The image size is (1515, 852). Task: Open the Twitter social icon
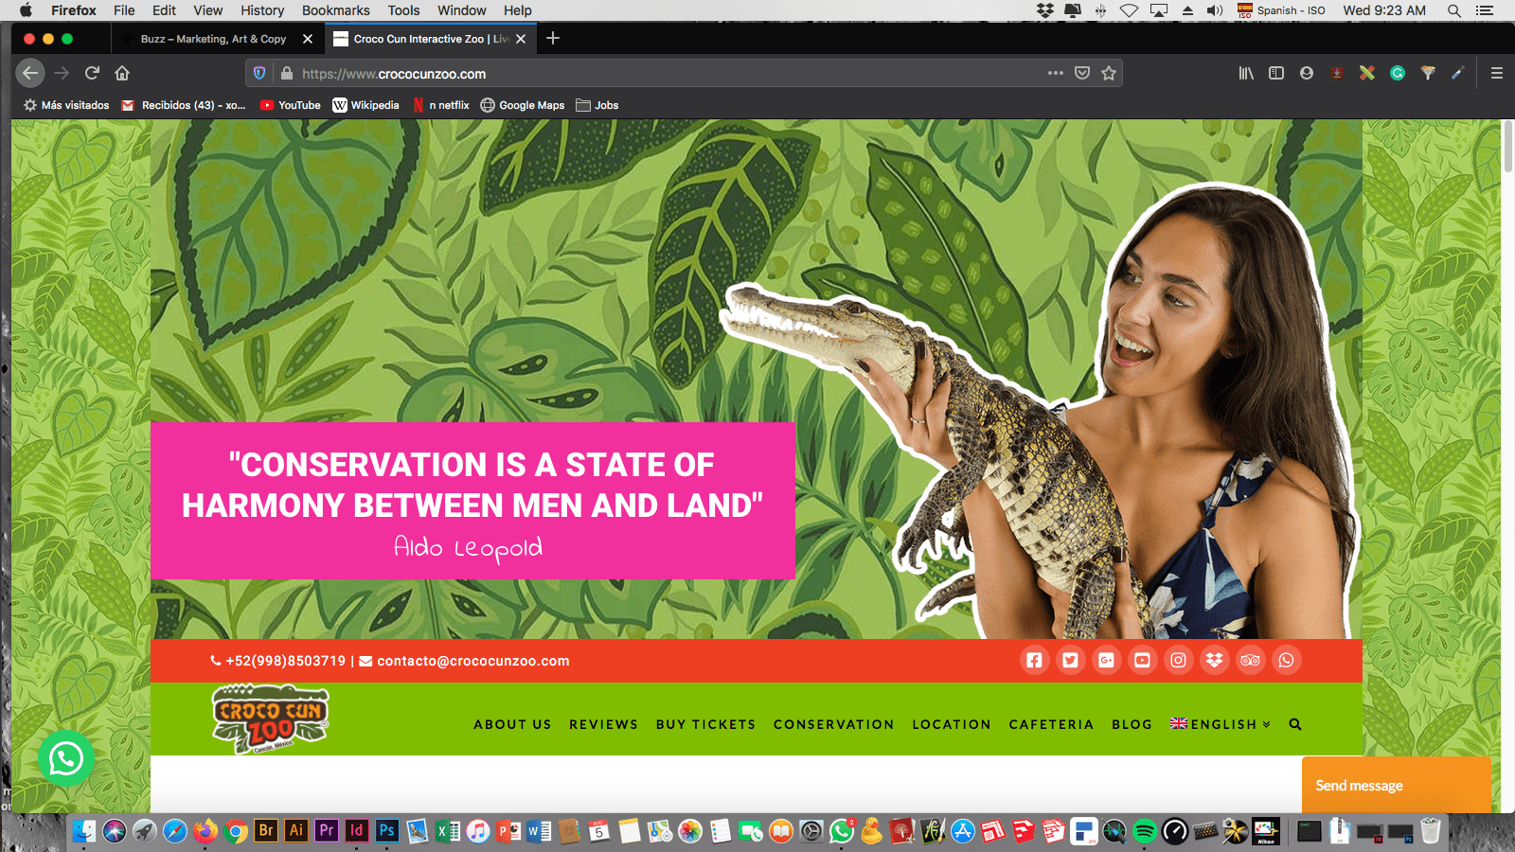click(1070, 661)
